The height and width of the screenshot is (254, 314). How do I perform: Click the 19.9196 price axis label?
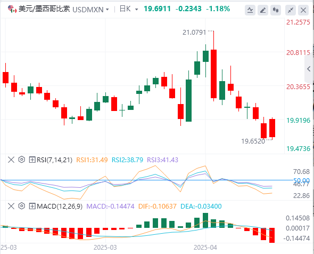coord(298,121)
